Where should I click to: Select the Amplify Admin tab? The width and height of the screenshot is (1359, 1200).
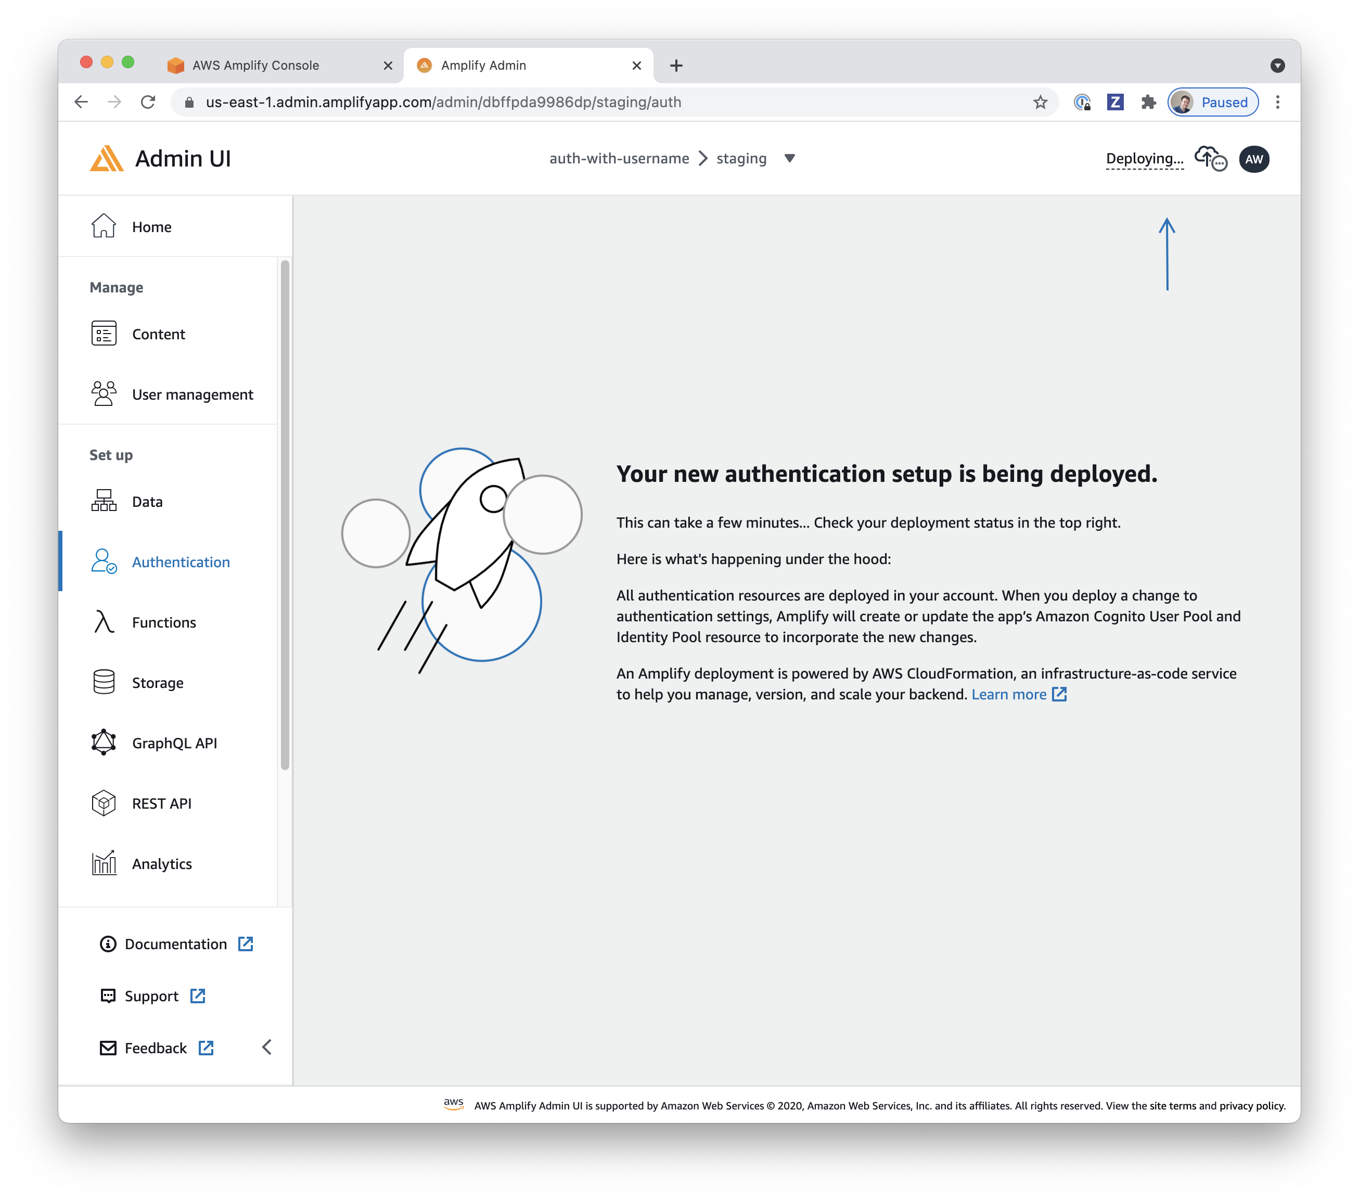529,65
